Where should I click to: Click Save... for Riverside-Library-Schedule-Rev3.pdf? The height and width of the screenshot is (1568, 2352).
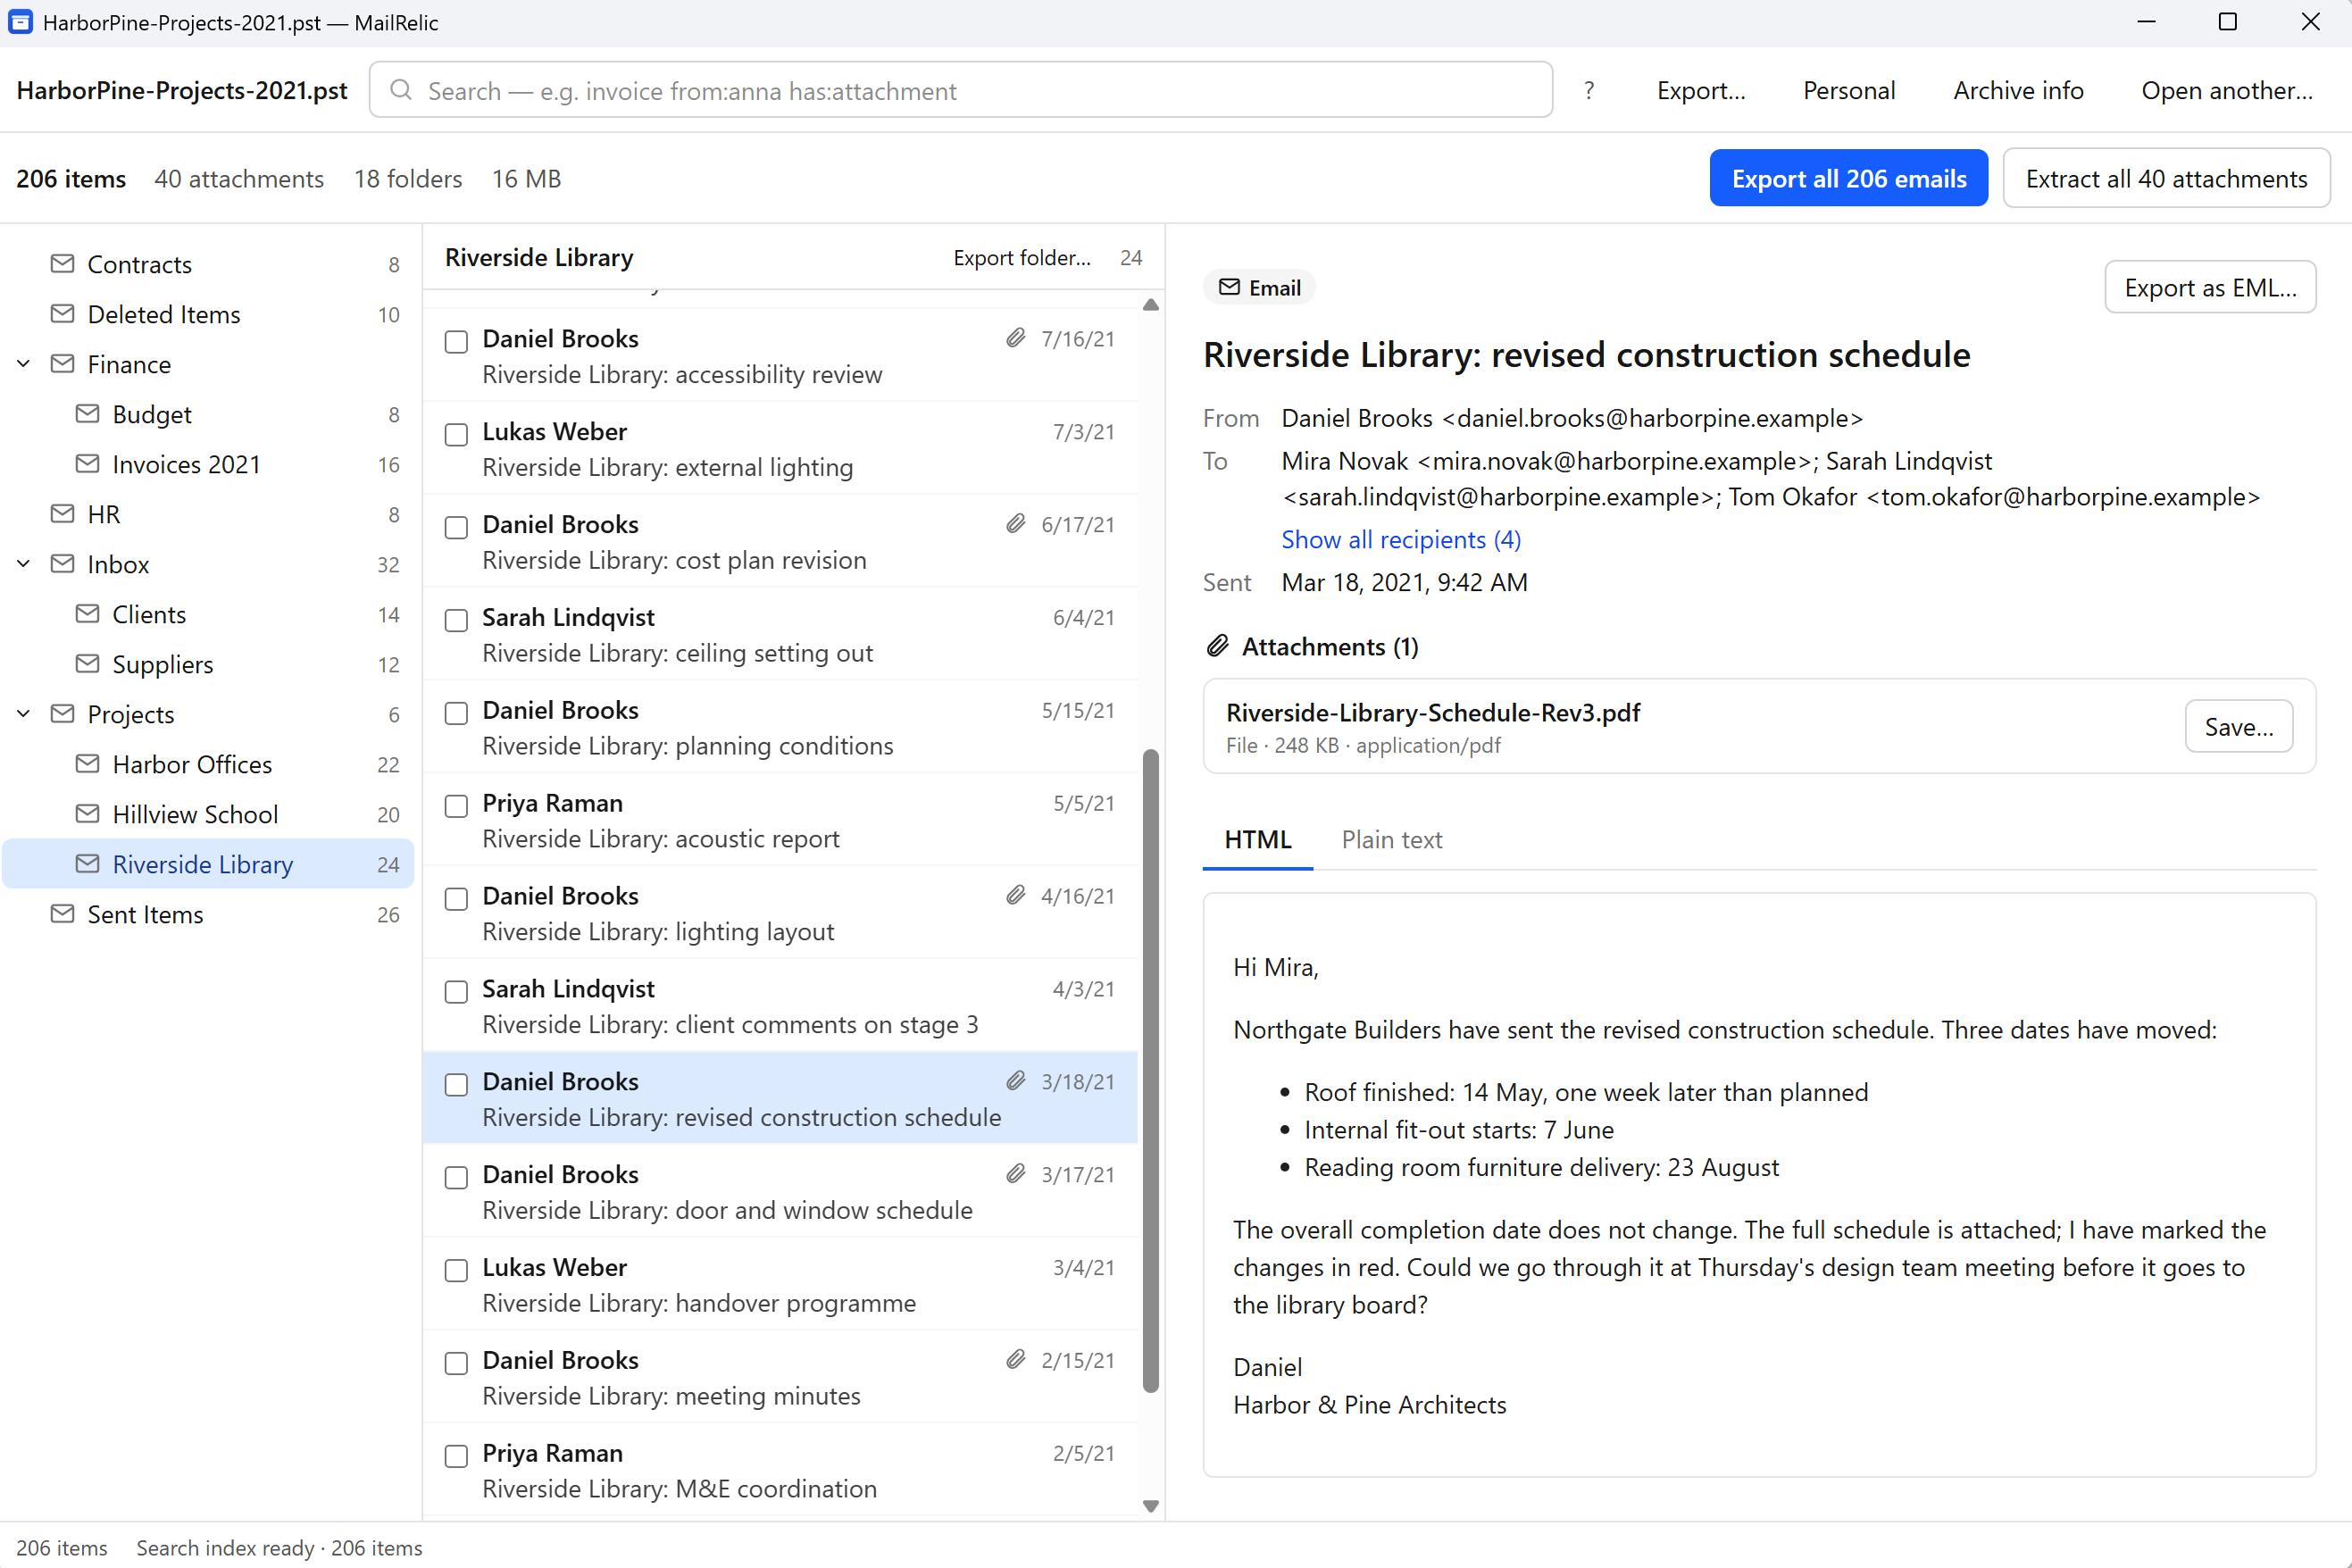click(2239, 727)
